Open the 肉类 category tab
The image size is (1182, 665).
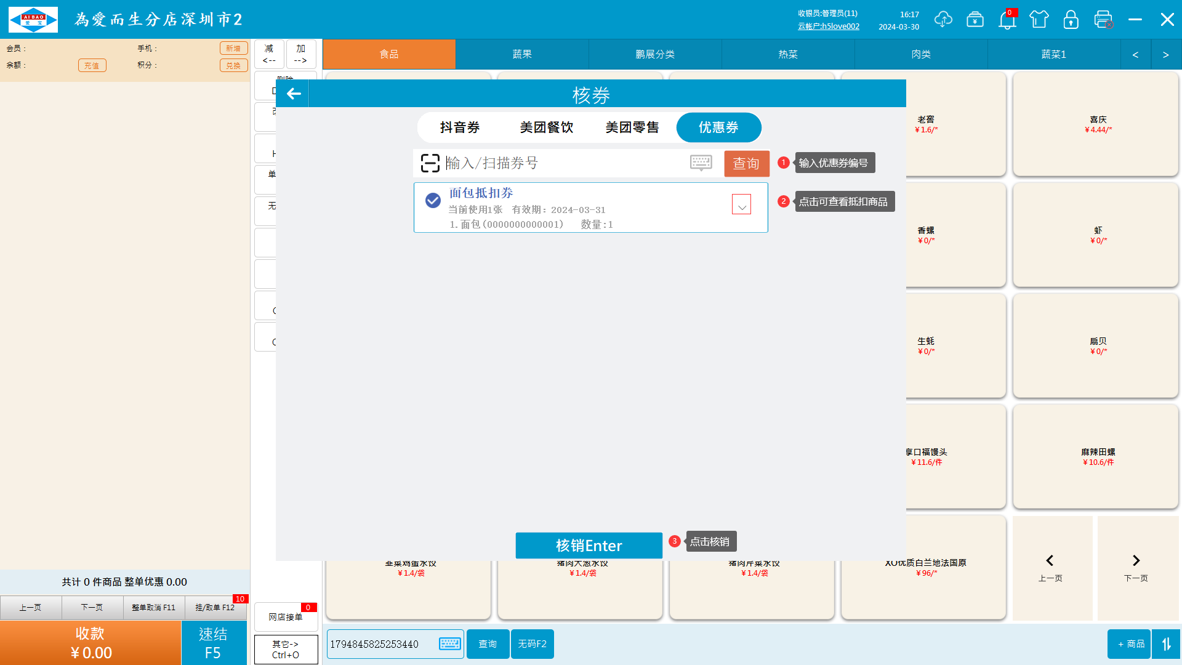pos(921,54)
